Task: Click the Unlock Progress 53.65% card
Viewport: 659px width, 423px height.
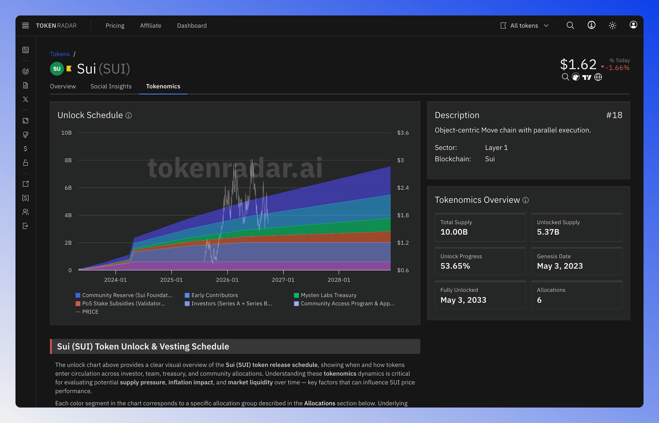Action: (x=480, y=261)
